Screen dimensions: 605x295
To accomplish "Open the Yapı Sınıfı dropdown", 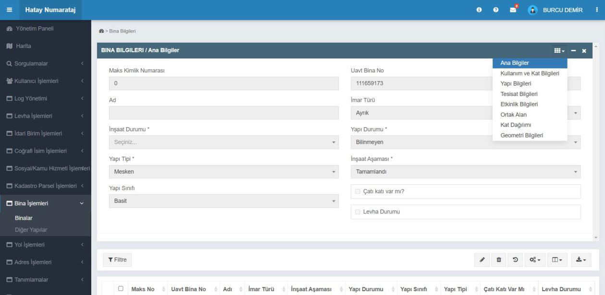I will (223, 201).
